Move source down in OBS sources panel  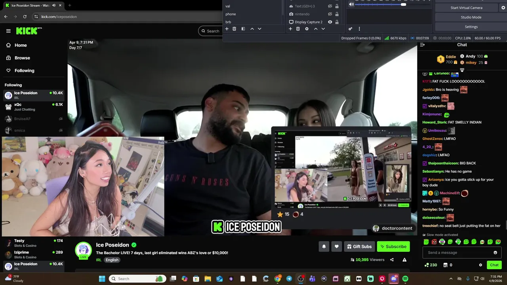[x=323, y=29]
